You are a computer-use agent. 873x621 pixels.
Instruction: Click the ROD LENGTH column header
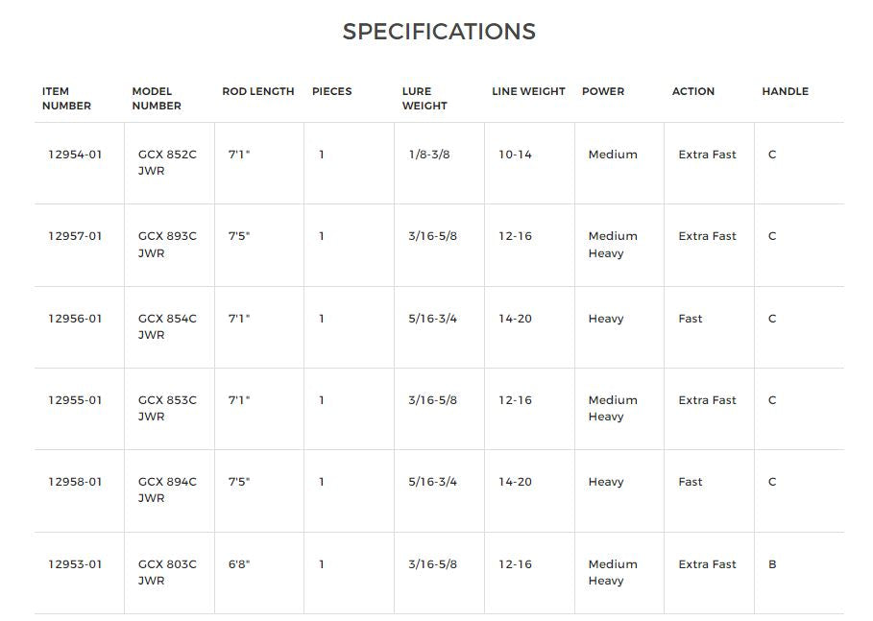click(x=257, y=91)
